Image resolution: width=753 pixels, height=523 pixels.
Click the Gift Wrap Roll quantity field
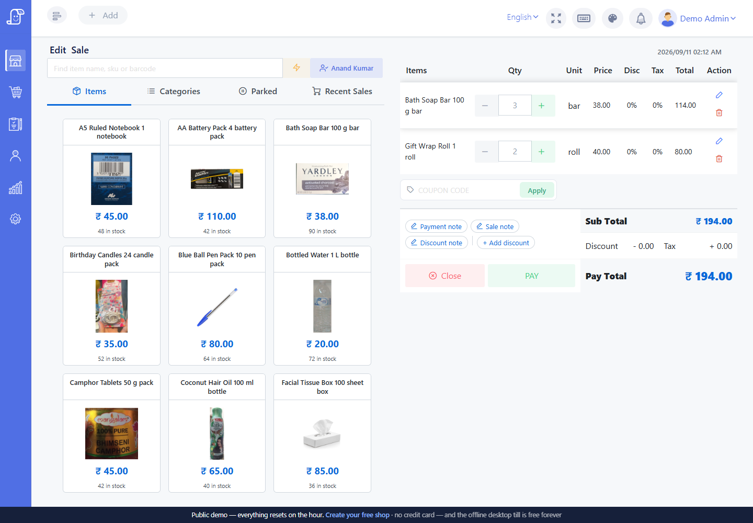[515, 152]
